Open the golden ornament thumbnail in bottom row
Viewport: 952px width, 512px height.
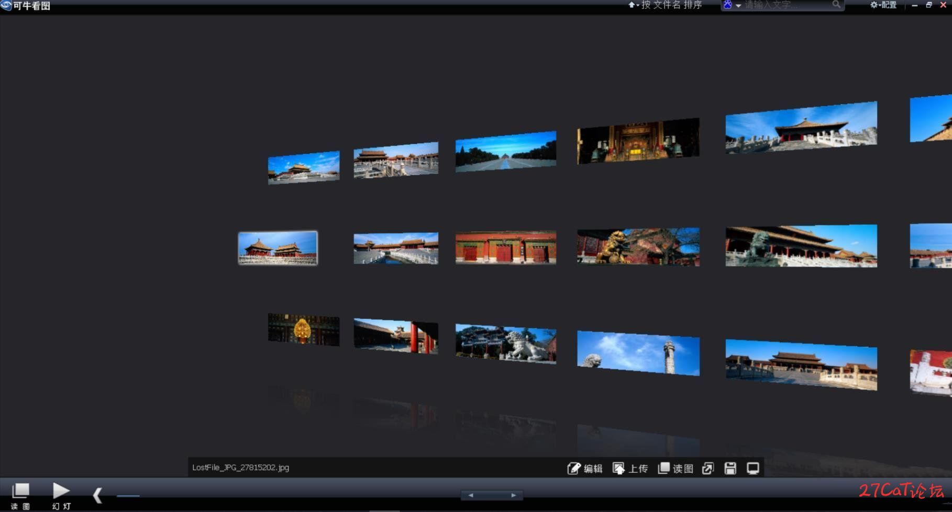pos(304,329)
